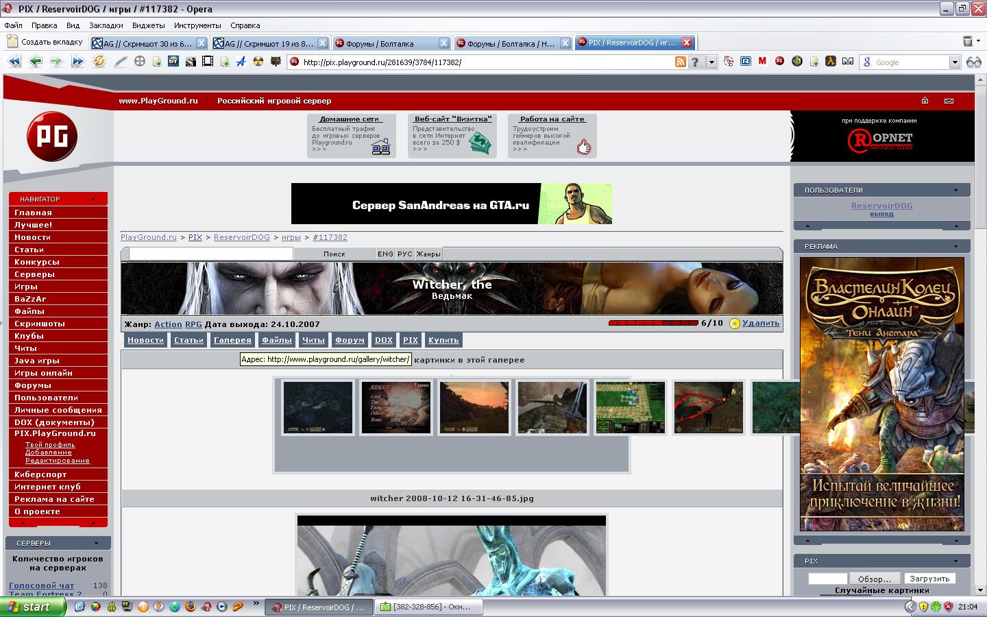
Task: Click the question mark security button
Action: [x=696, y=62]
